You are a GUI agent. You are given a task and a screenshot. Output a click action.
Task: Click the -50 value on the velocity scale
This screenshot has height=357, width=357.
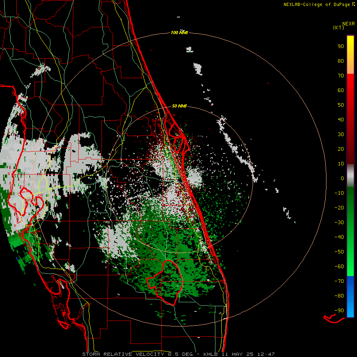(x=339, y=252)
